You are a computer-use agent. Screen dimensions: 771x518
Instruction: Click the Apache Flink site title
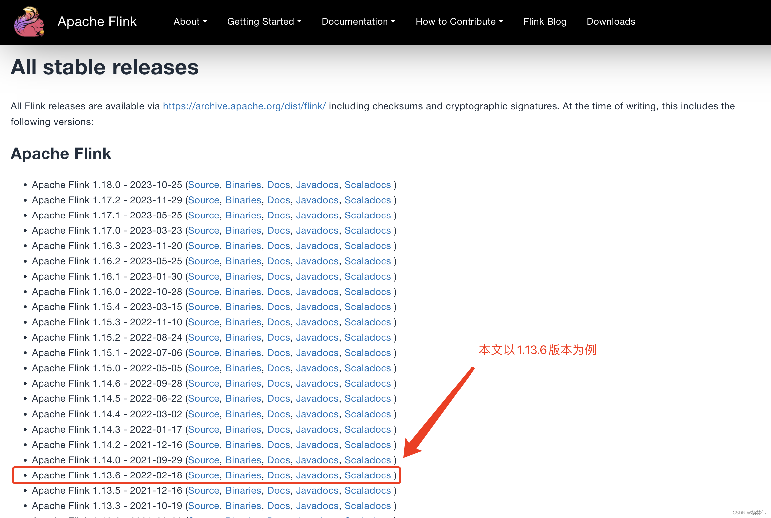pos(97,22)
